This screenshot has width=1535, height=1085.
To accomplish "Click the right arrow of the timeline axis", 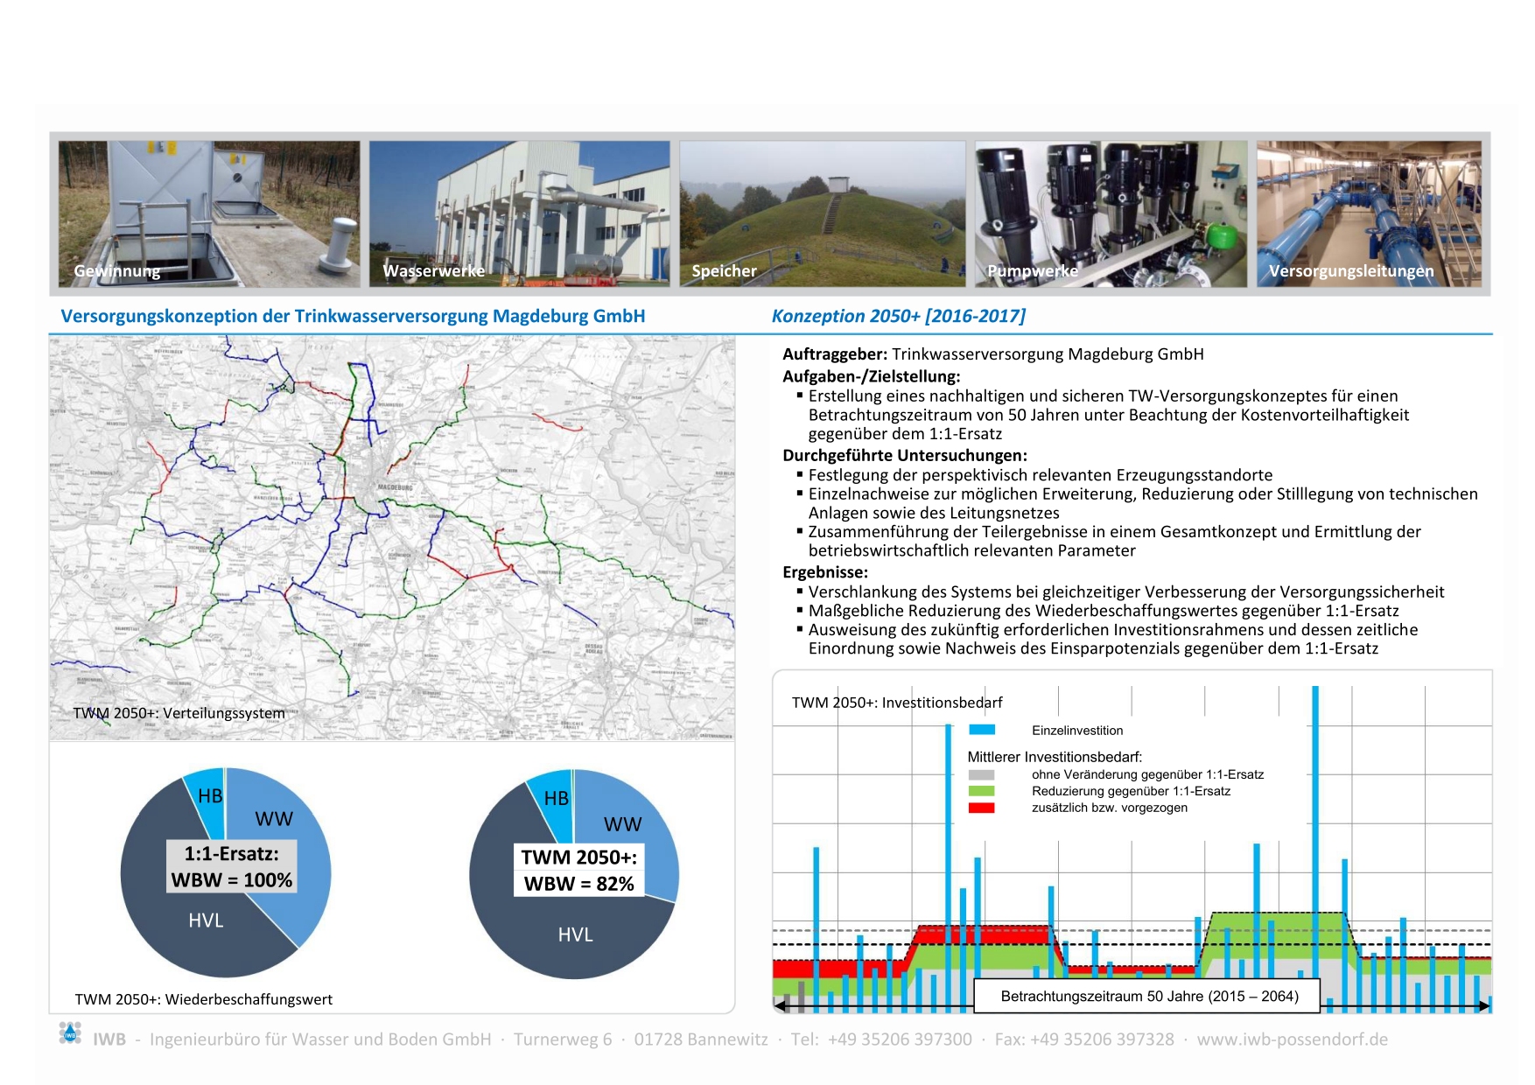I will 1483,1007.
